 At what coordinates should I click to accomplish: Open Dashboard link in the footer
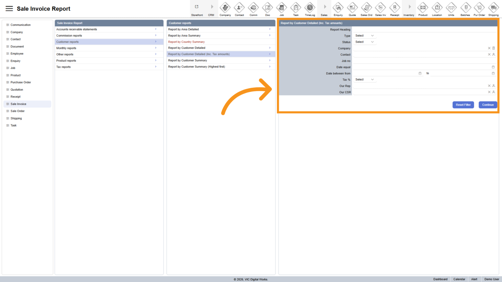[440, 279]
